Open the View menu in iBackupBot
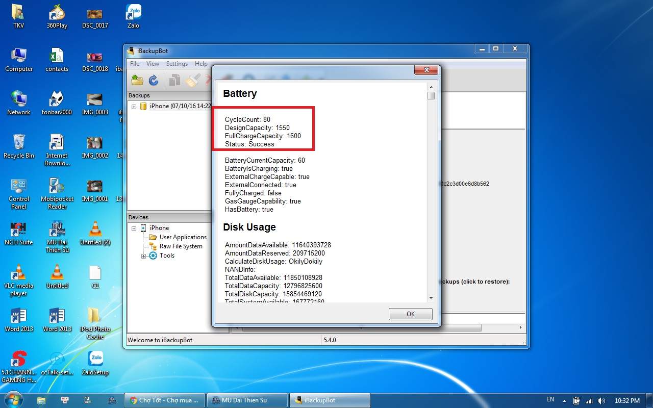This screenshot has height=408, width=653. (x=153, y=64)
